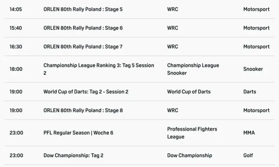The image size is (279, 167).
Task: Open Championship League Ranking 3 Tag 5 event
Action: click(x=99, y=69)
